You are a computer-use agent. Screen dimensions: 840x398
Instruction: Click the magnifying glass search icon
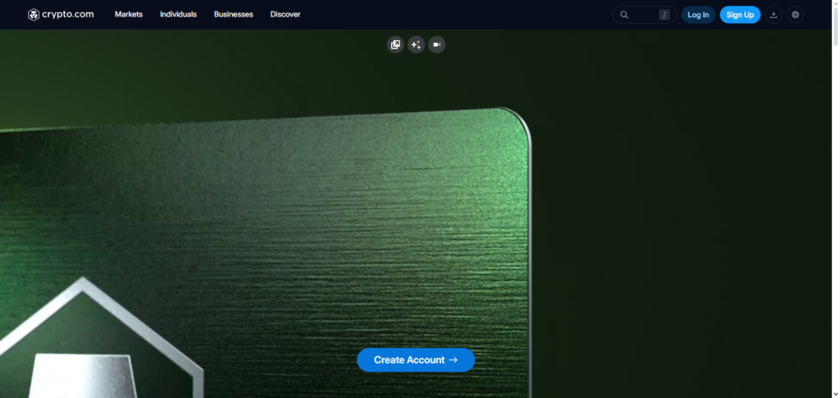point(624,15)
